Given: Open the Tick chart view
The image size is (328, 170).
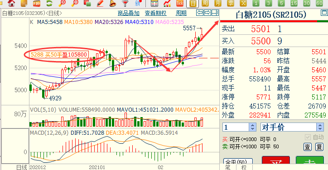Looking at the screenshot, I should click(180, 3).
